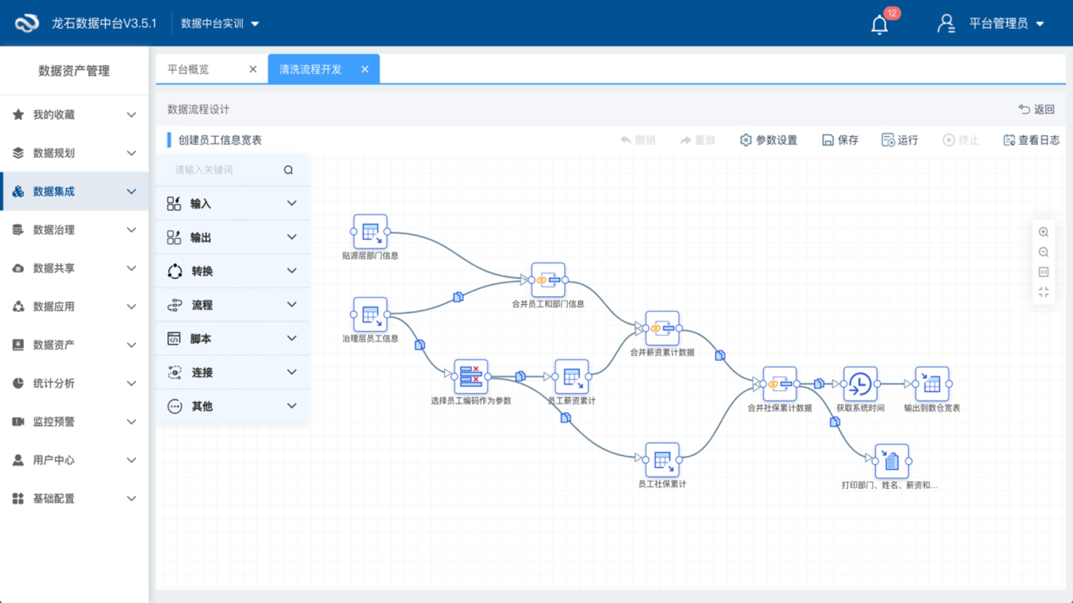Click the 终止 stop button
Image resolution: width=1073 pixels, height=603 pixels.
(x=961, y=140)
